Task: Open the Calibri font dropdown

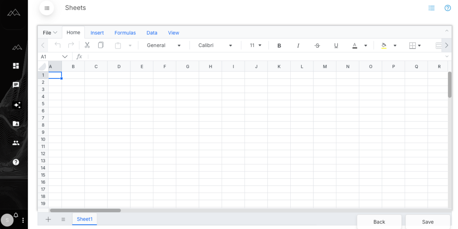Action: (215, 45)
